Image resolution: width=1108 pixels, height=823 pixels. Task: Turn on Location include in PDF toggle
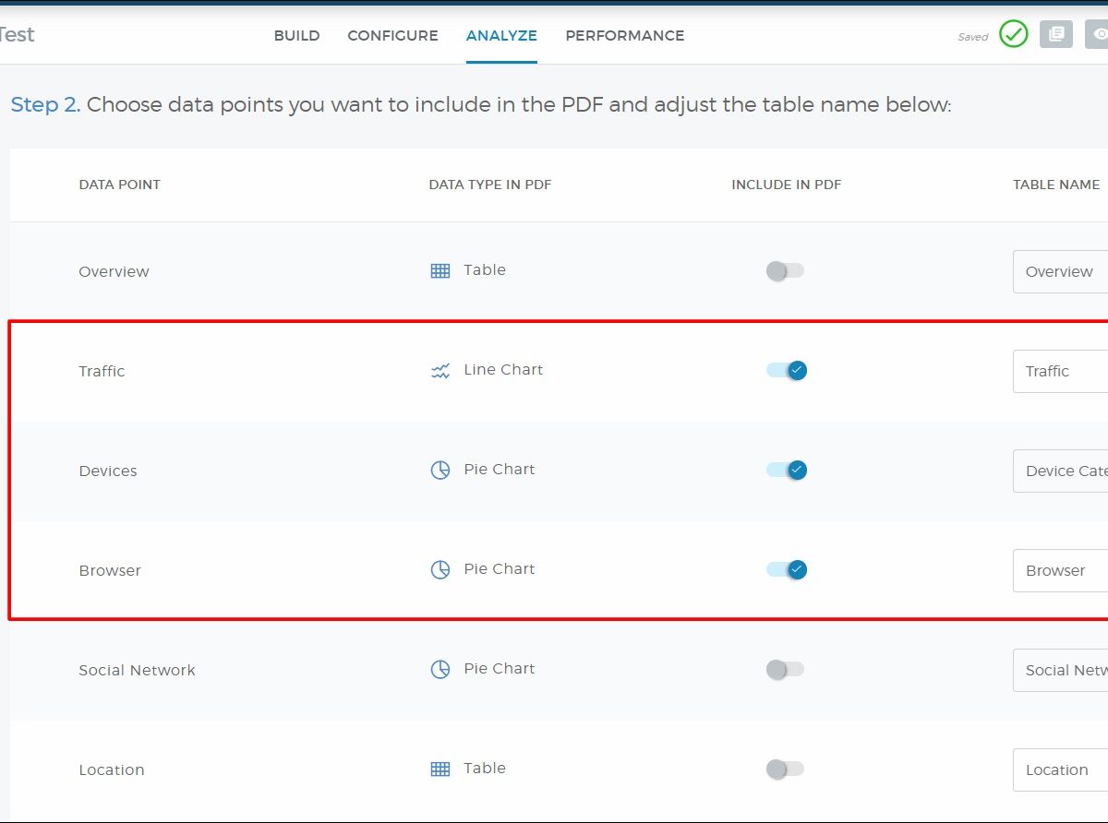pyautogui.click(x=785, y=769)
